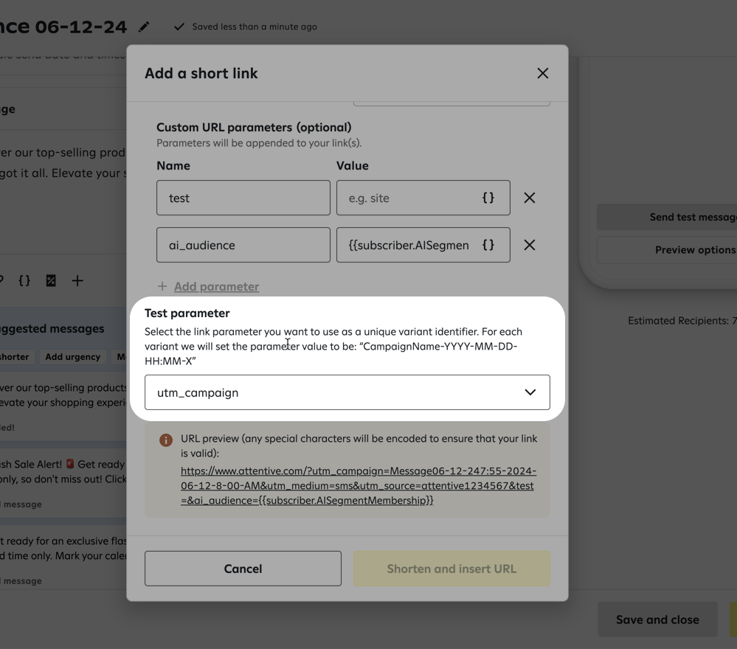
Task: Insert variable in ai_audience value field
Action: 488,245
